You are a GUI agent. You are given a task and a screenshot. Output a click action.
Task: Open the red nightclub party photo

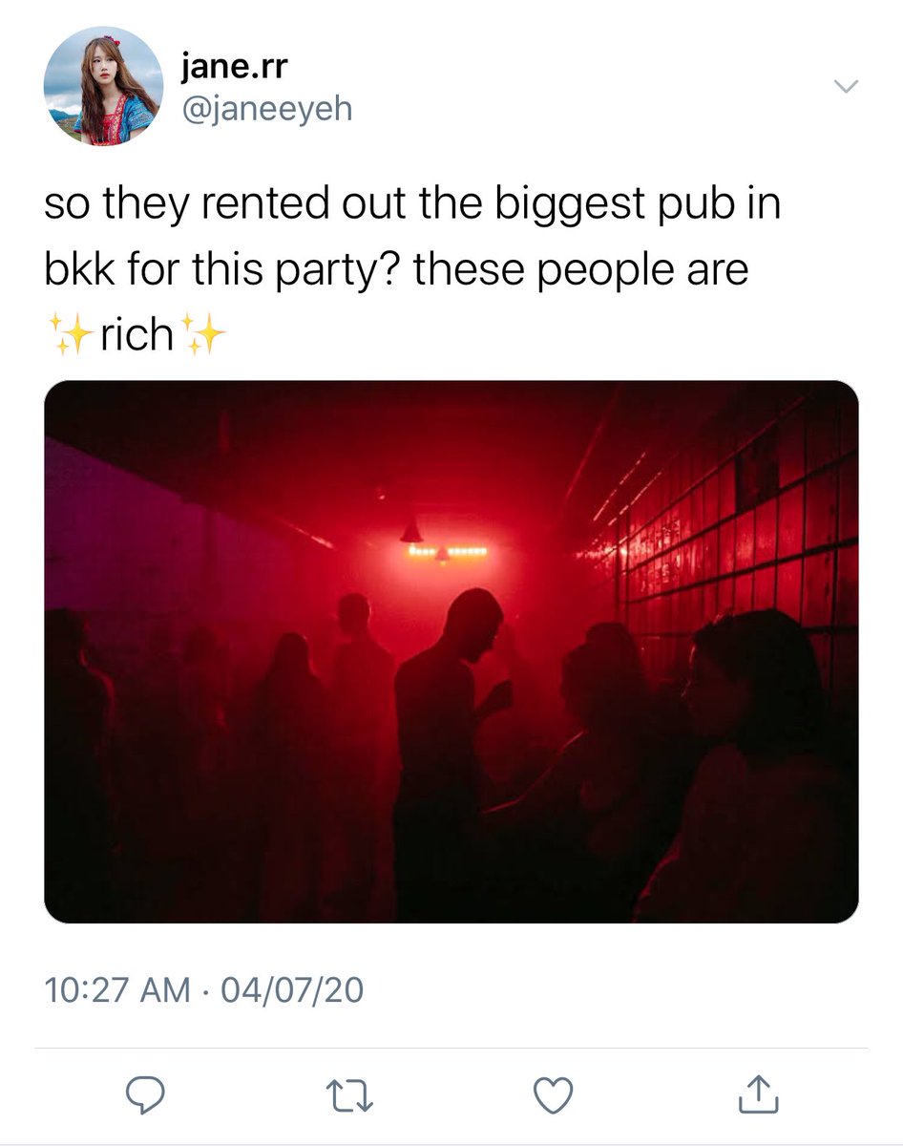pyautogui.click(x=451, y=651)
